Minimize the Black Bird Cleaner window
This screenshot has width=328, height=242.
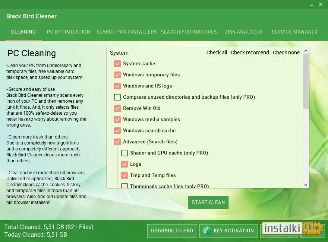[312, 4]
